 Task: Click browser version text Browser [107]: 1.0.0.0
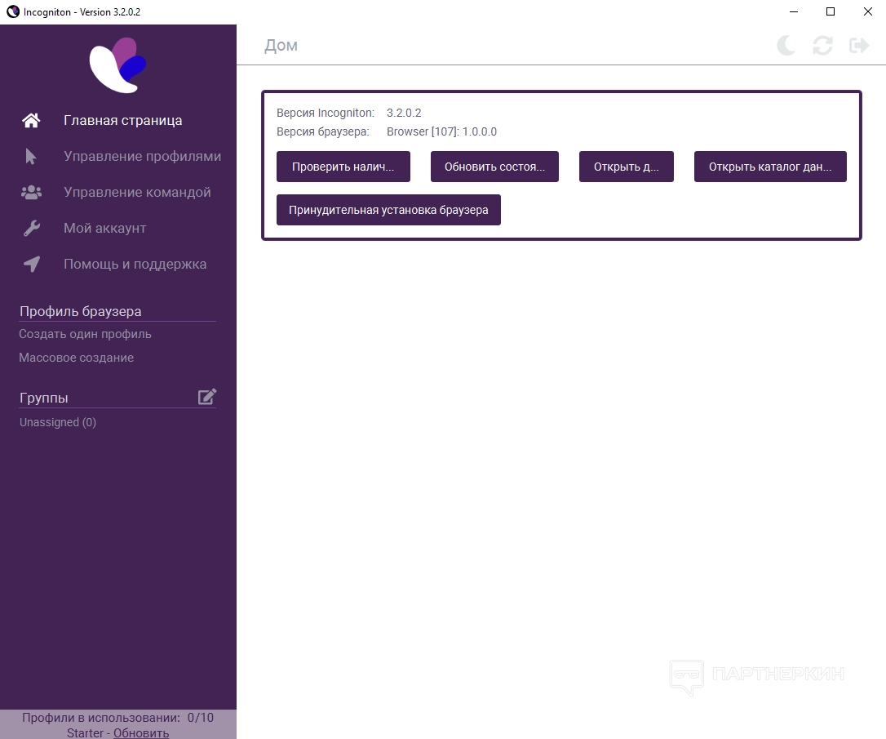click(x=442, y=131)
